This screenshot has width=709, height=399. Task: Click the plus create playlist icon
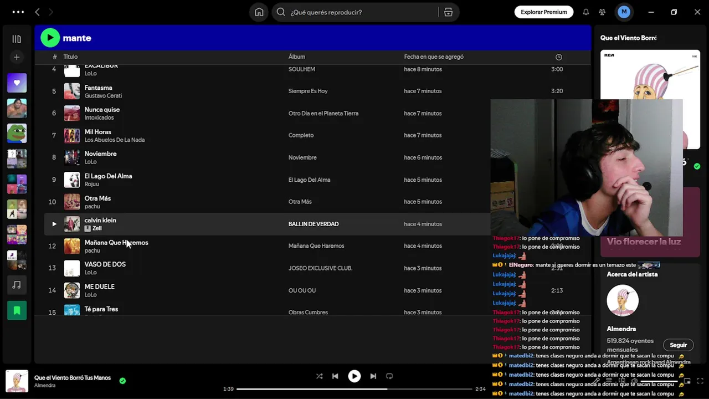pos(17,57)
